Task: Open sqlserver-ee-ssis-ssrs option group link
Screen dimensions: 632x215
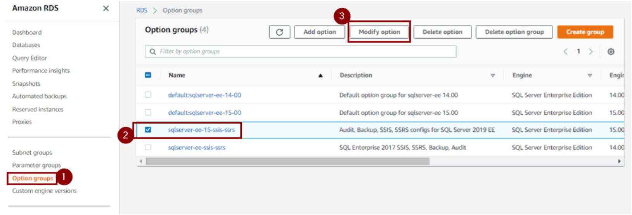Action: pyautogui.click(x=197, y=148)
